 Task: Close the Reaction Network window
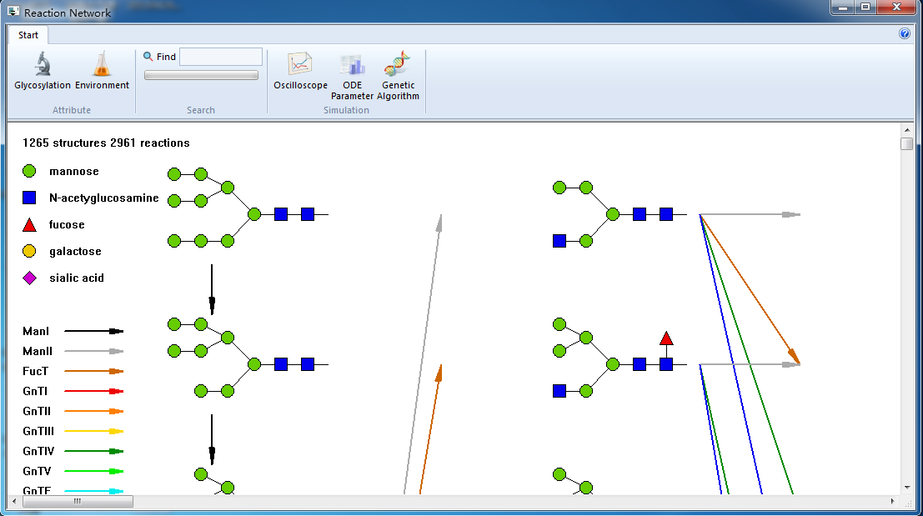(x=896, y=7)
